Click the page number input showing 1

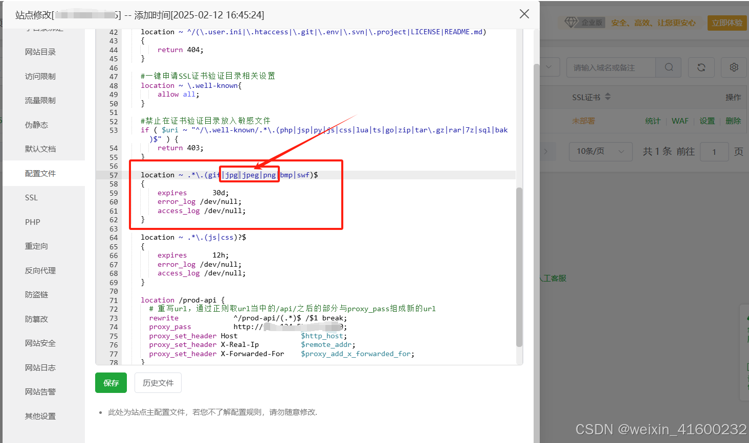click(714, 151)
